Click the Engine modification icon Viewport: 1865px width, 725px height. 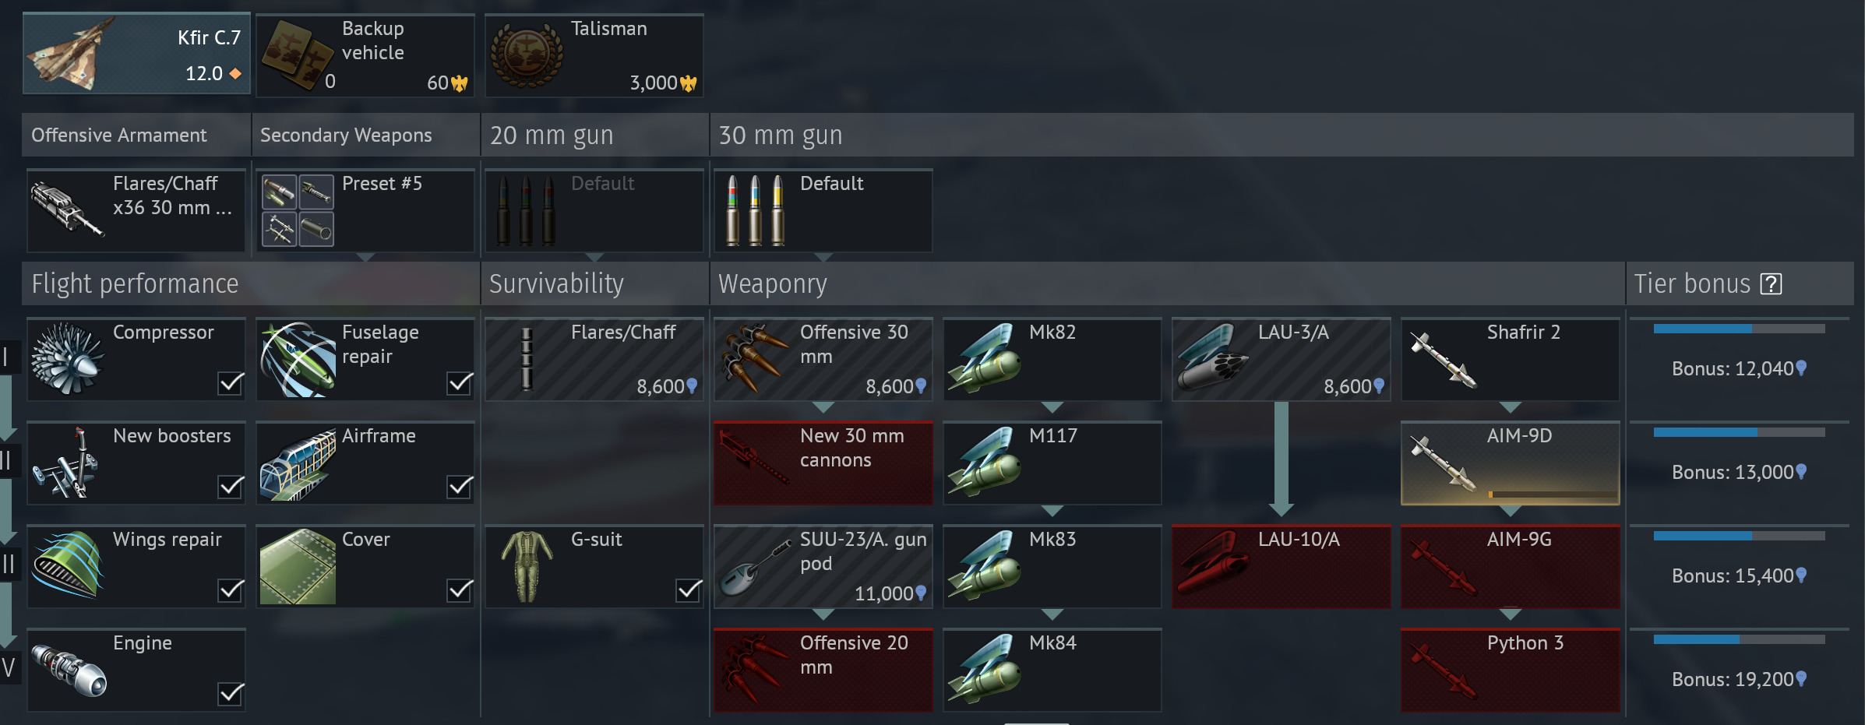tap(69, 670)
